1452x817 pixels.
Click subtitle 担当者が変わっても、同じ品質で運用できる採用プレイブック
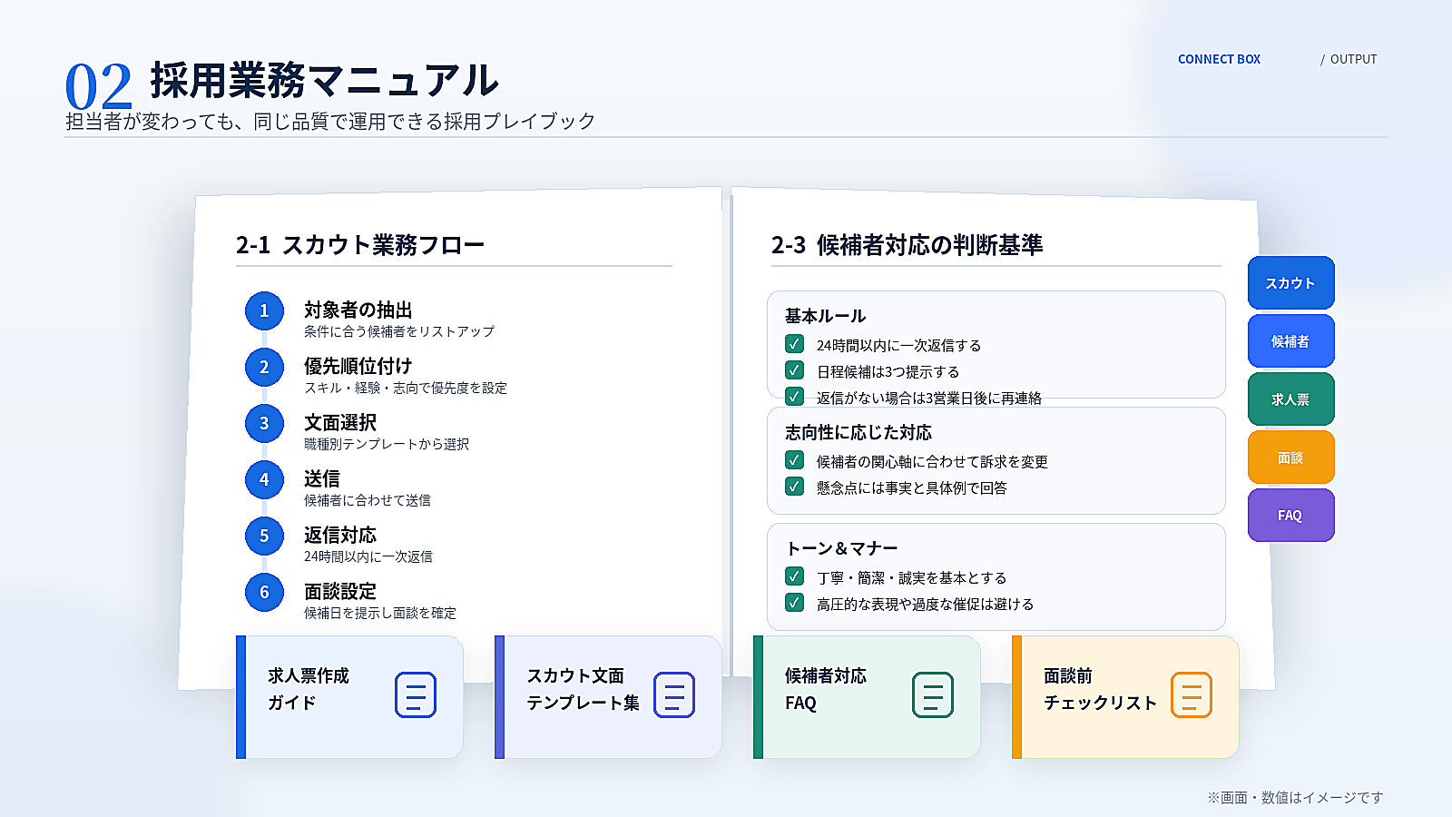(x=330, y=122)
